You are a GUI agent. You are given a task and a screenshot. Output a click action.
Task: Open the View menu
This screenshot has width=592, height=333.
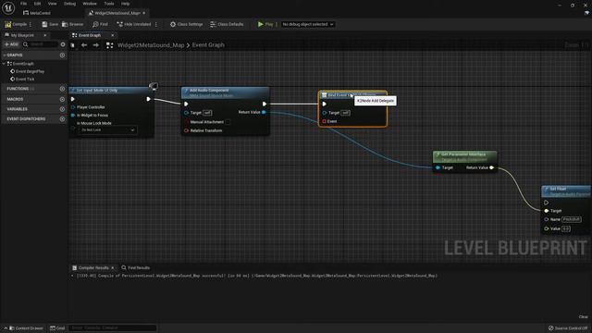[x=52, y=4]
